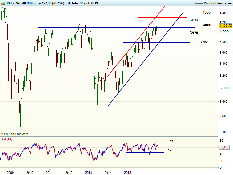The image size is (233, 175).
Task: Click the 3920 support label
Action: (x=194, y=33)
